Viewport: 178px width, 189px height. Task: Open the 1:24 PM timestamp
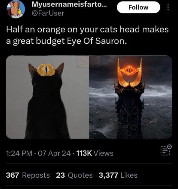[x=19, y=153]
